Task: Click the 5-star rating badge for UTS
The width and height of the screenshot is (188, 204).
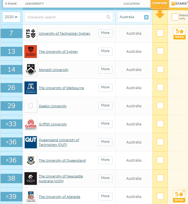Action: point(179,33)
